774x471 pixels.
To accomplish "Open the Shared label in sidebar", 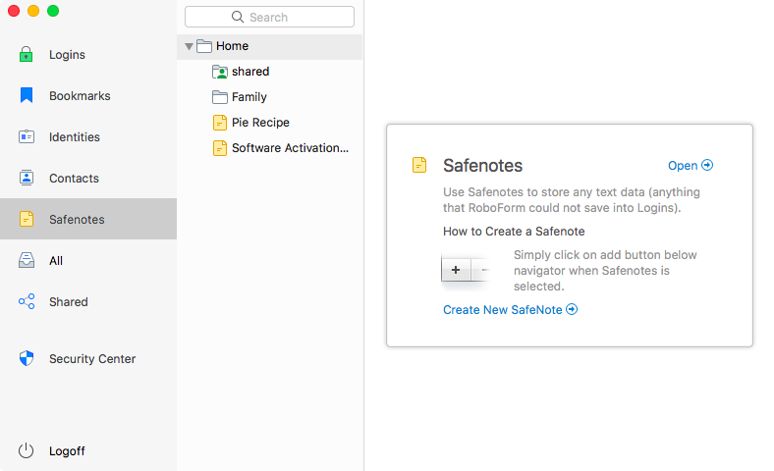I will 69,302.
